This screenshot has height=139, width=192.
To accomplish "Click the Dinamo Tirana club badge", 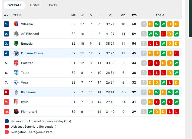I will tap(16, 53).
